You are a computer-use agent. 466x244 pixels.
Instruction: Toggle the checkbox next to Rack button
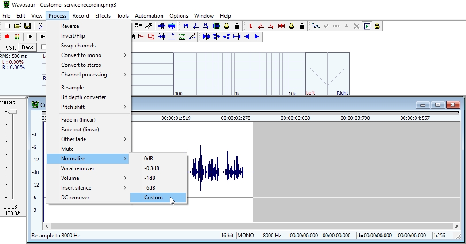[43, 47]
